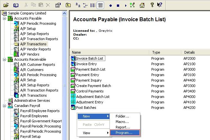
Task: Click the Control Payments program icon
Action: [x=73, y=91]
